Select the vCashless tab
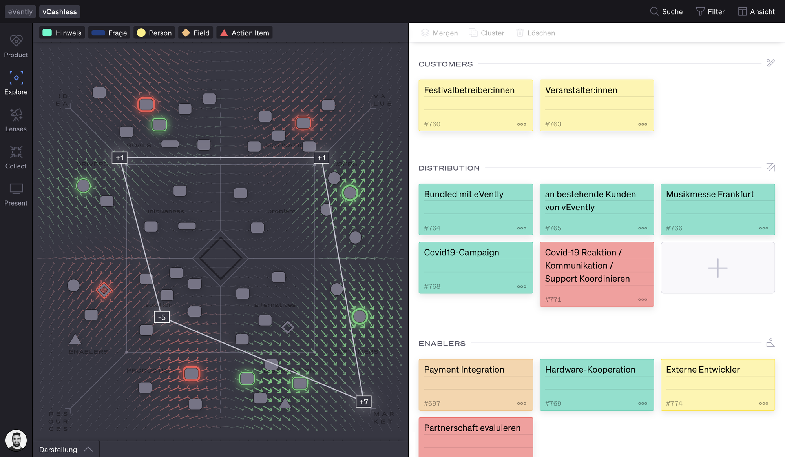This screenshot has height=457, width=785. [x=60, y=12]
